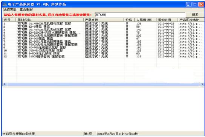
Task: Select the KD-600L 月蓝光超薄键盘 row
Action: [103, 42]
